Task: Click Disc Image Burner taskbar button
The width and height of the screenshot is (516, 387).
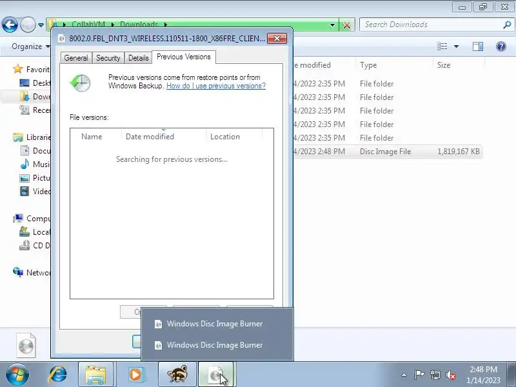Action: 216,375
